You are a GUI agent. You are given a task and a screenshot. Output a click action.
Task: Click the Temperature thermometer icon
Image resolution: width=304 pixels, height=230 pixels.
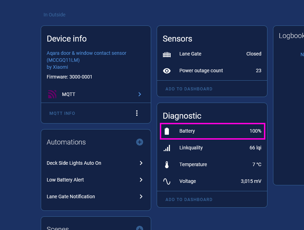pyautogui.click(x=167, y=165)
